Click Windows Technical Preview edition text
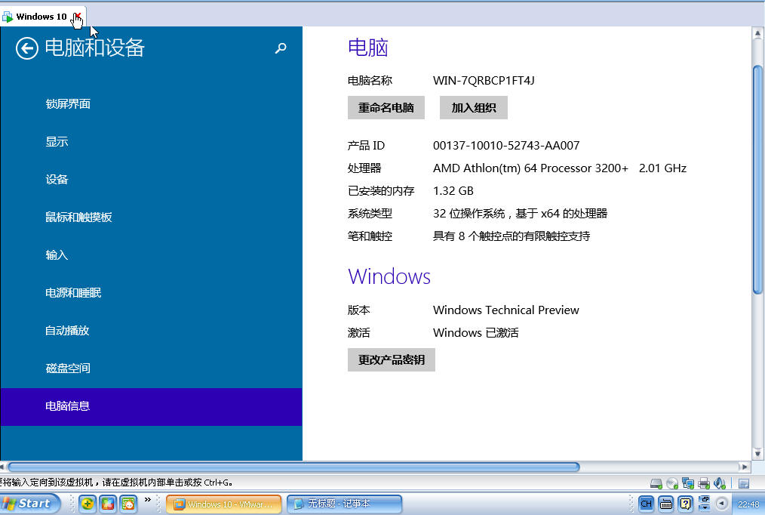This screenshot has height=515, width=765. tap(506, 310)
